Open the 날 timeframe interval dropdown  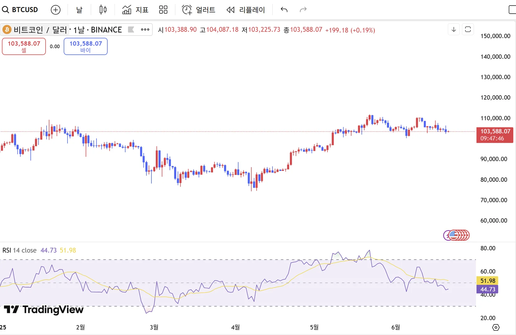(79, 10)
